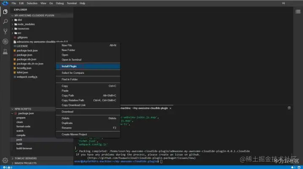Expand the MAVEN PROJECTS section
Screen dimensions: 303x169
click(x=12, y=163)
